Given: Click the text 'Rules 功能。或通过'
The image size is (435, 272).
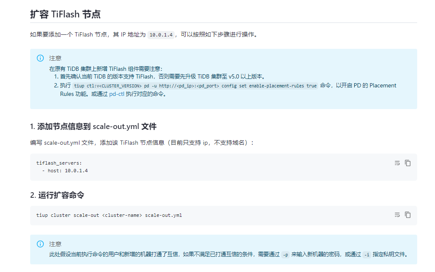Looking at the screenshot, I should [x=84, y=94].
